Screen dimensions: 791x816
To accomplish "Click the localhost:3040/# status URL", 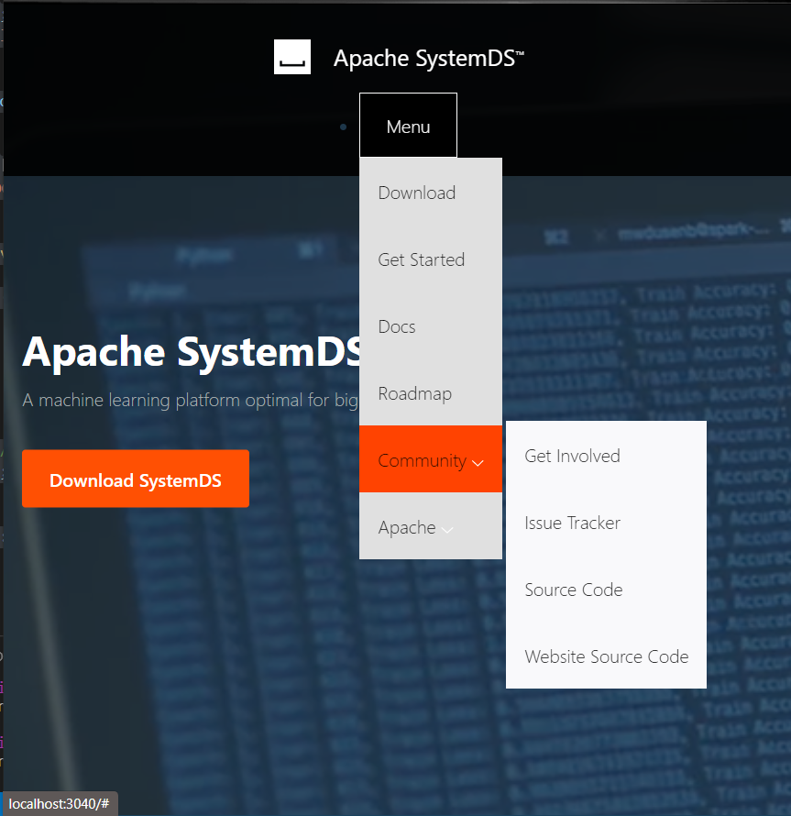I will point(59,803).
